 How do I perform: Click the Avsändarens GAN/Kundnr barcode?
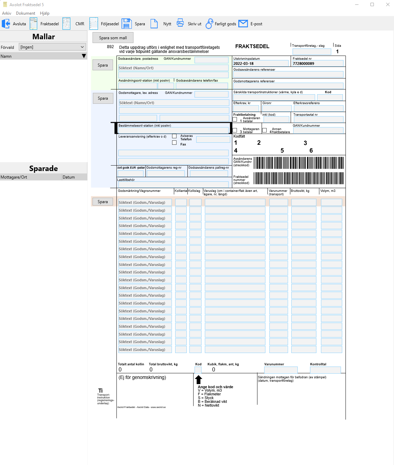click(299, 163)
